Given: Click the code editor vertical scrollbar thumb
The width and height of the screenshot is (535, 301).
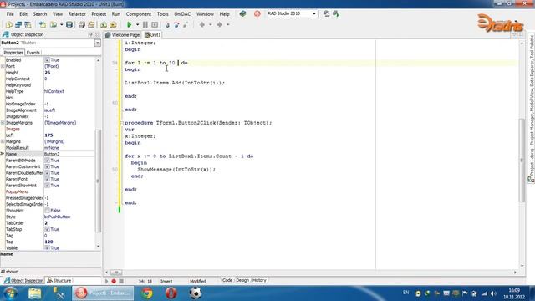Looking at the screenshot, I should 522,161.
